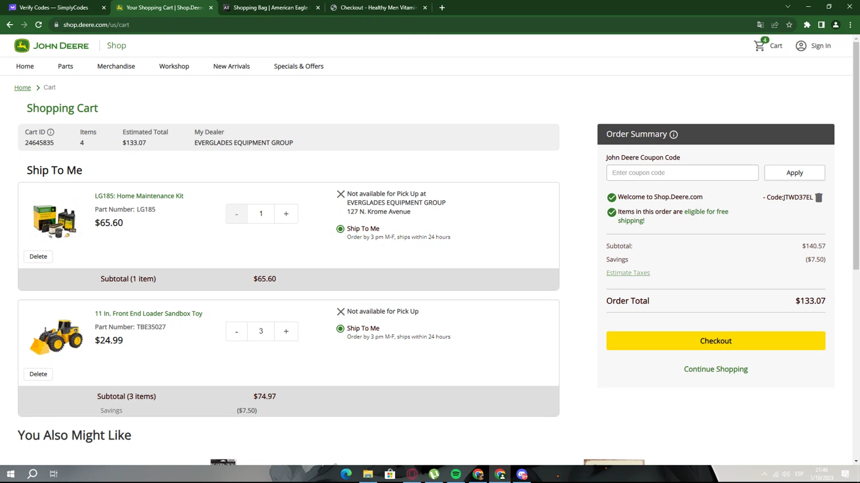Click Home Maintenance Kit product thumbnail
This screenshot has width=860, height=483.
55,221
